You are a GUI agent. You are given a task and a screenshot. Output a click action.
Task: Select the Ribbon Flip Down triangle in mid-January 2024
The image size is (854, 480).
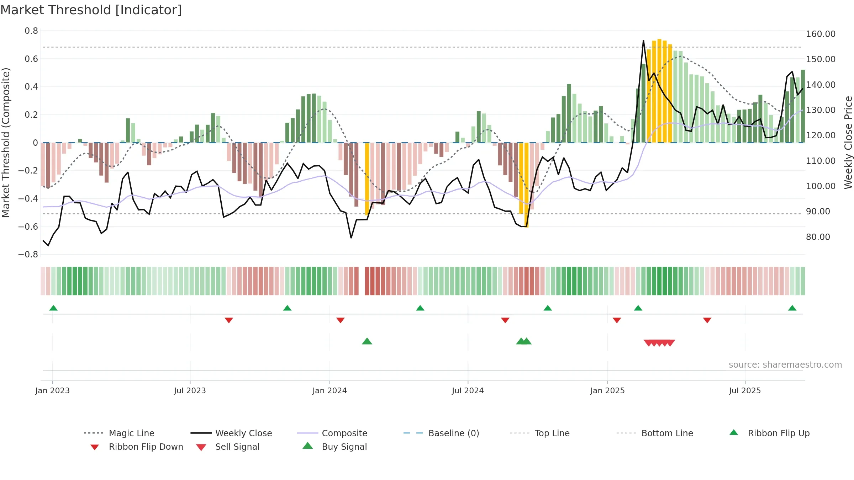click(341, 320)
